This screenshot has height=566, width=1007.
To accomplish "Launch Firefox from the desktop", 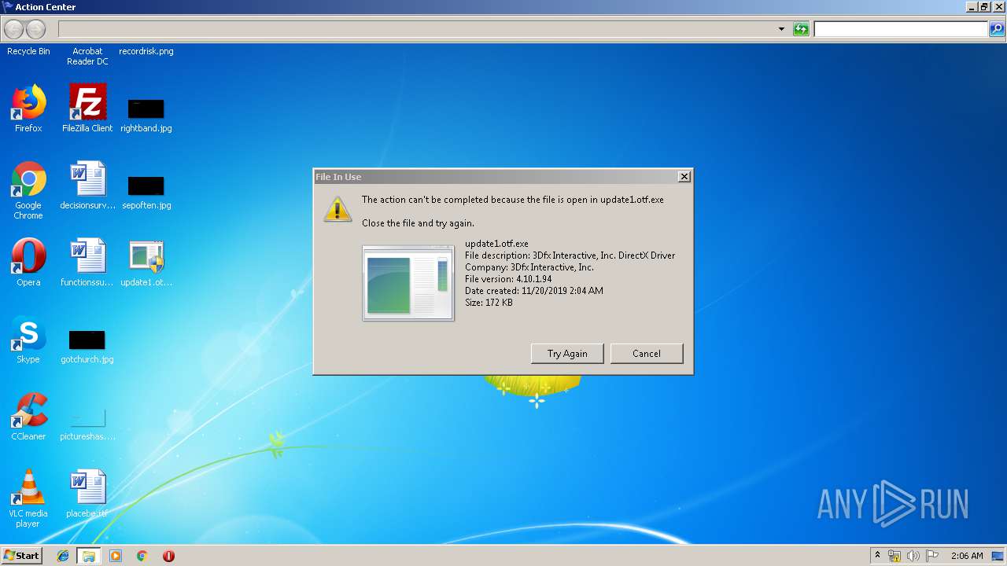I will click(x=28, y=108).
